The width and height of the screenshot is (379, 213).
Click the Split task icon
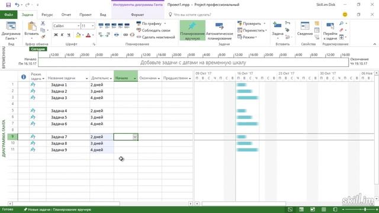(117, 35)
